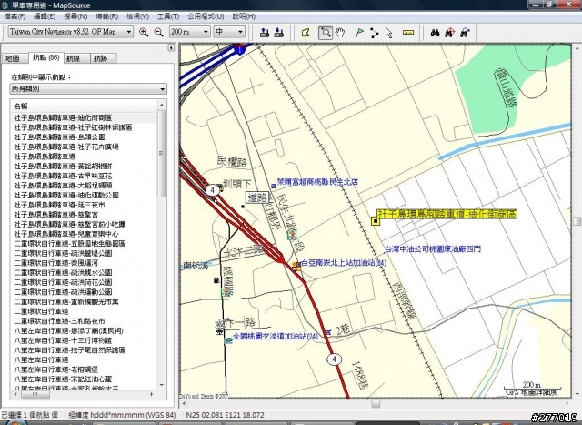The height and width of the screenshot is (425, 582).
Task: Click the 名稱 column header
Action: pos(84,106)
